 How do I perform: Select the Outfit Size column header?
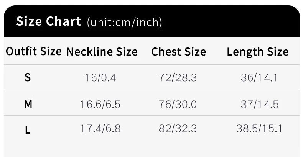(34, 51)
